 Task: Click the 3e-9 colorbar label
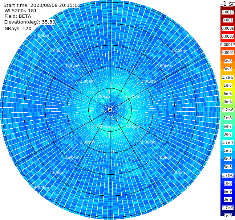(228, 199)
